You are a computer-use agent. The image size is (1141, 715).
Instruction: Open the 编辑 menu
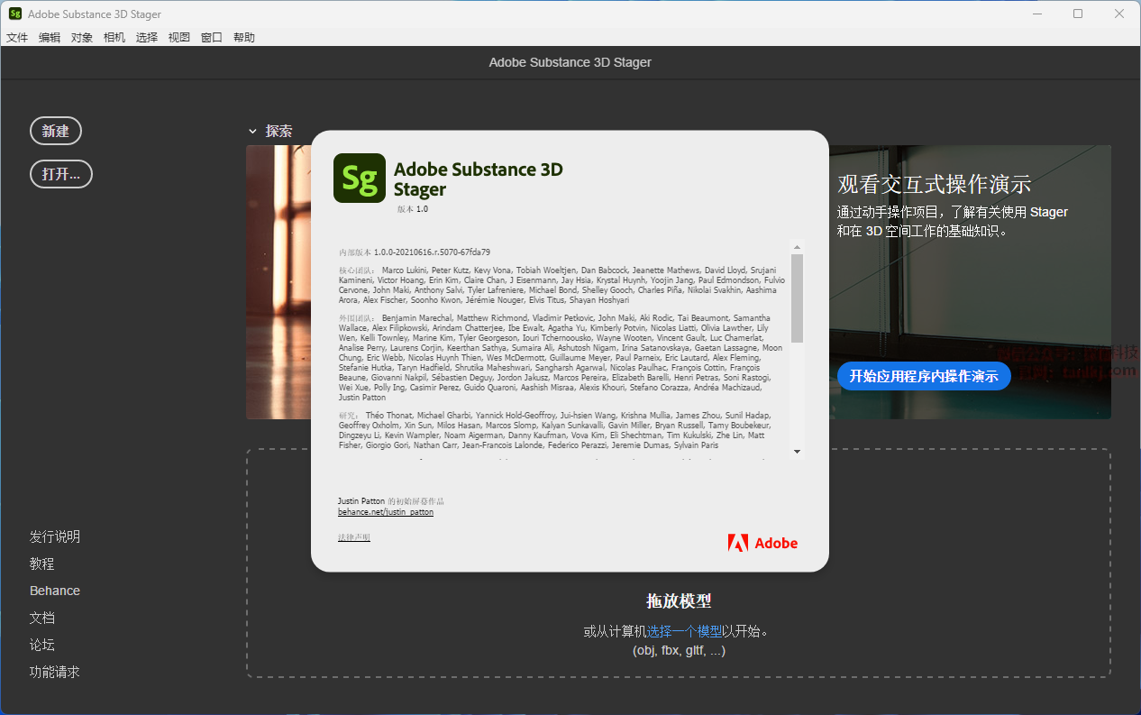pos(50,38)
